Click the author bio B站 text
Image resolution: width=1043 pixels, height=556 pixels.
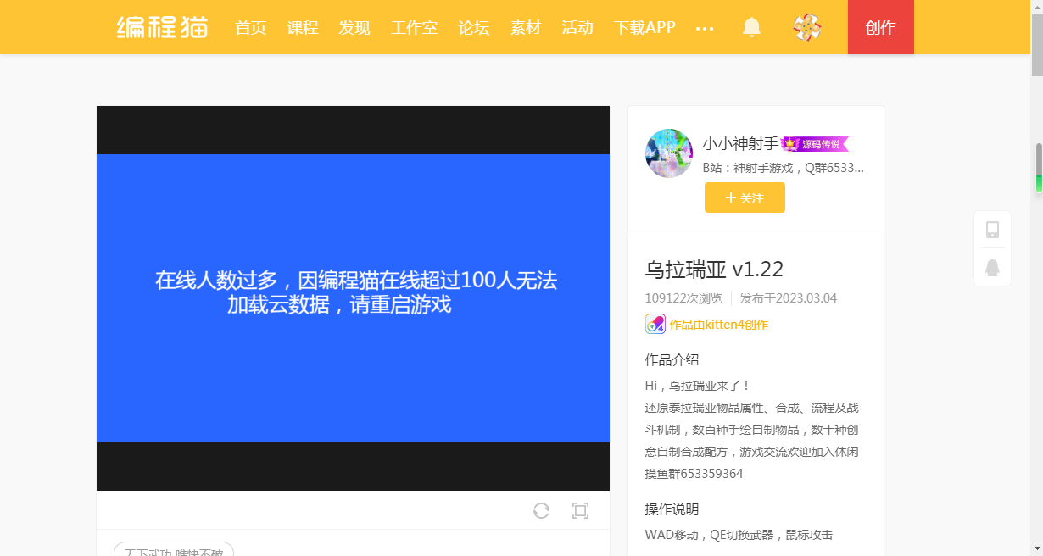pos(784,168)
